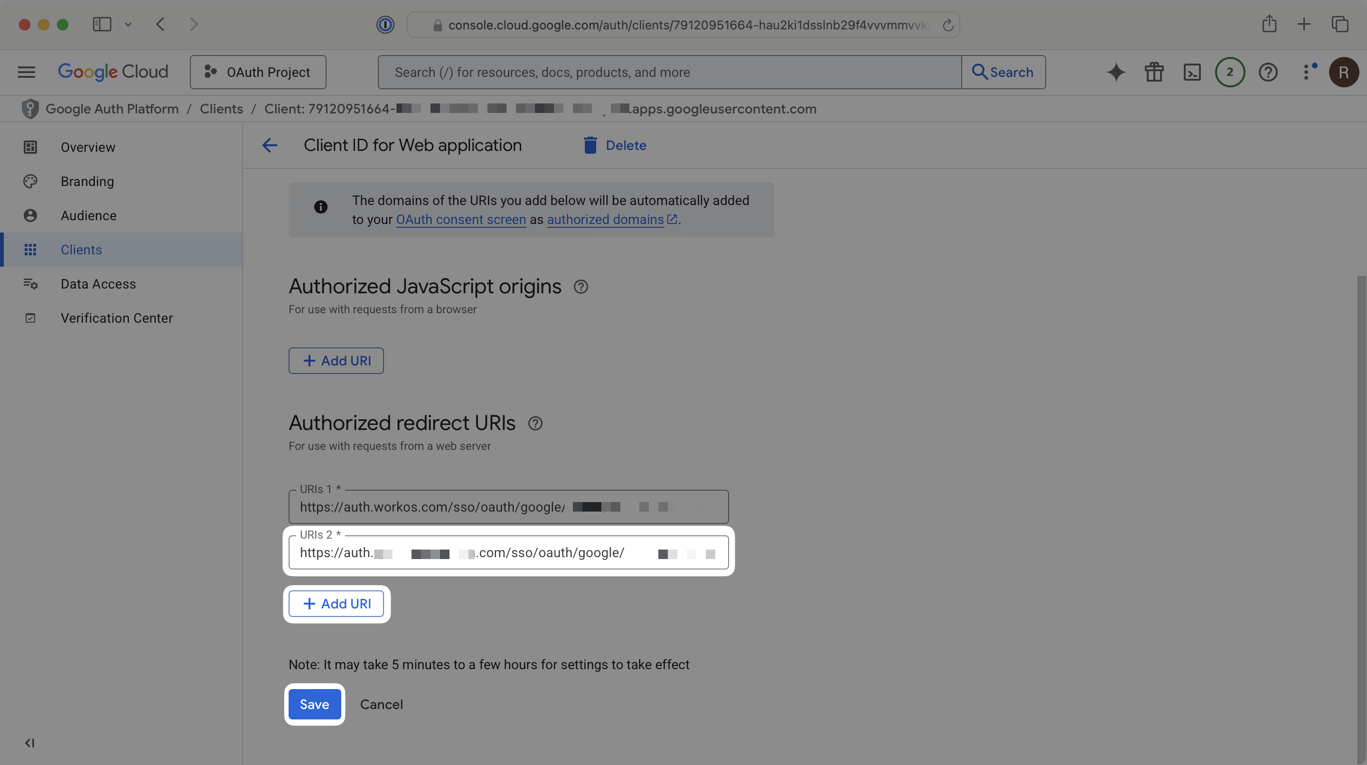Open the navigation hamburger menu

click(26, 72)
